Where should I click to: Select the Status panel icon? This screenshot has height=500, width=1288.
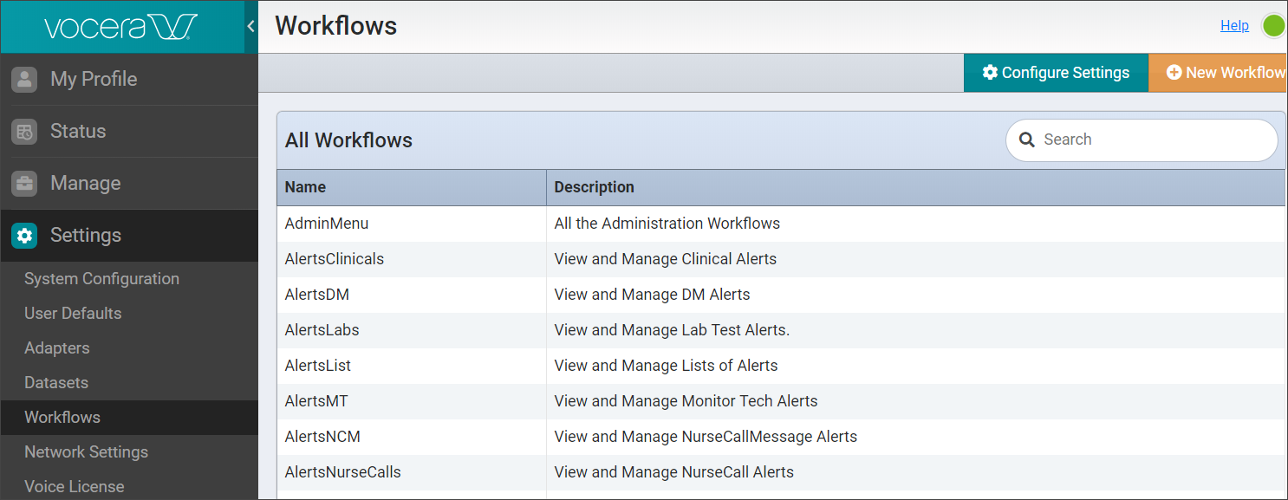click(23, 131)
